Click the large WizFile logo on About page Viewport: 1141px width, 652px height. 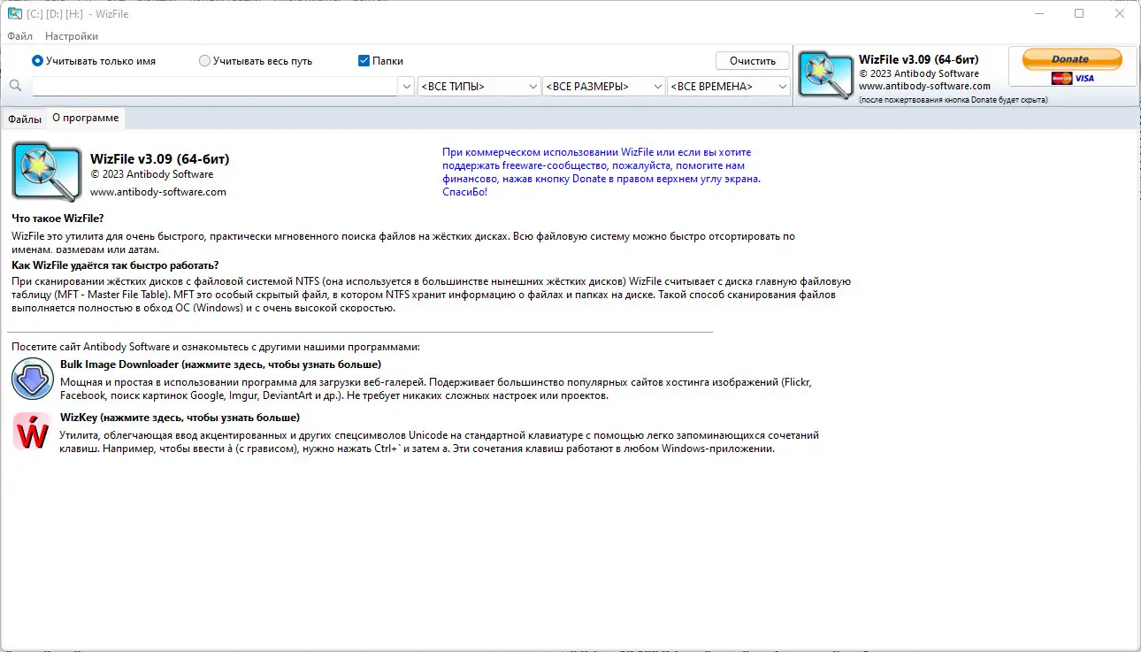(46, 172)
